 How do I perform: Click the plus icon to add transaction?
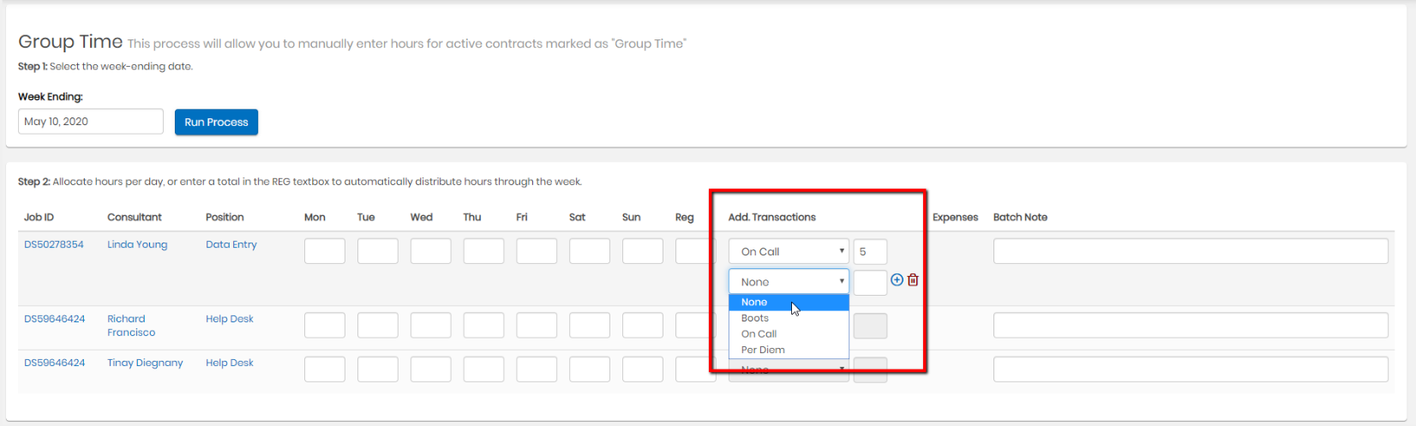(x=897, y=279)
